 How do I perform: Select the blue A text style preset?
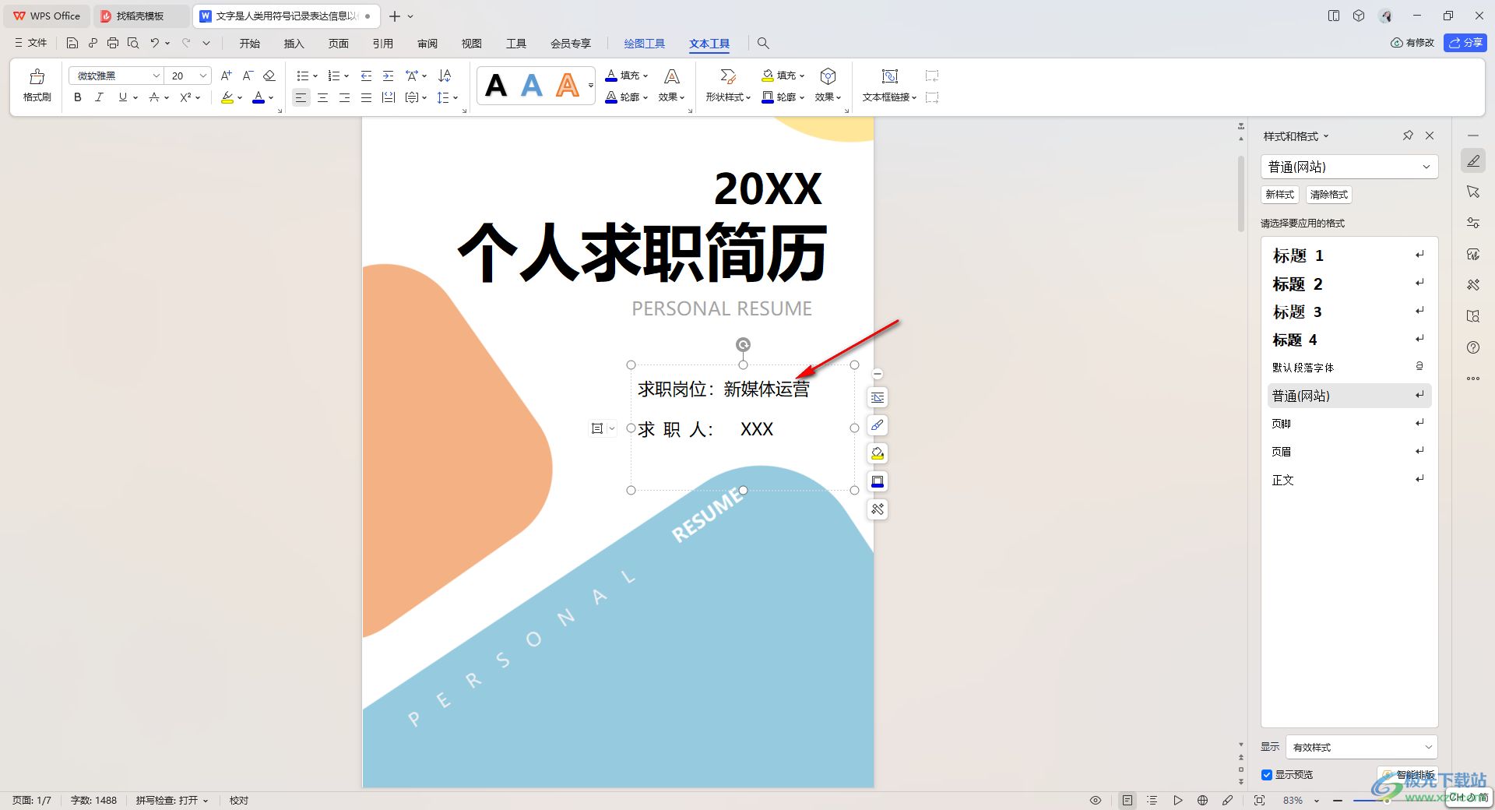click(x=532, y=85)
